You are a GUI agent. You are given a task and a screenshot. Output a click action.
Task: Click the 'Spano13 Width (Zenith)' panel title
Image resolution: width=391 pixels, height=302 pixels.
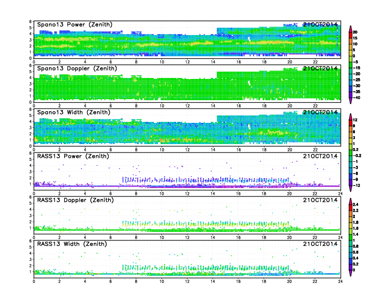point(74,113)
